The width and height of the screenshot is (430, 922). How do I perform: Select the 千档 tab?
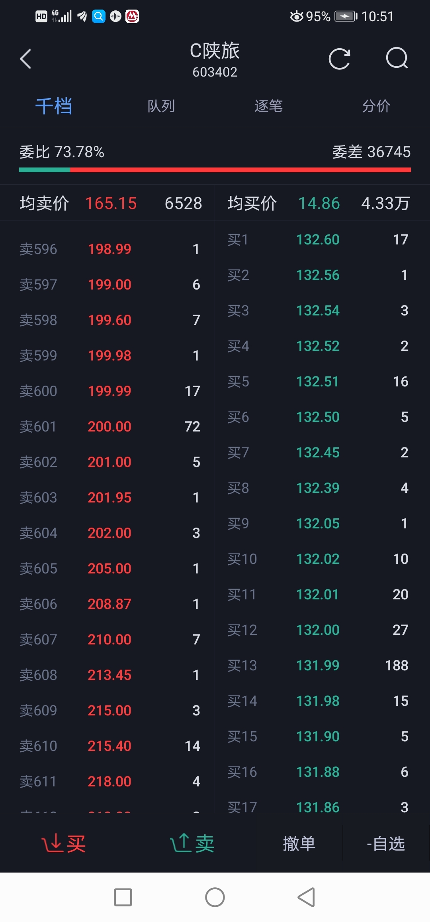(54, 106)
